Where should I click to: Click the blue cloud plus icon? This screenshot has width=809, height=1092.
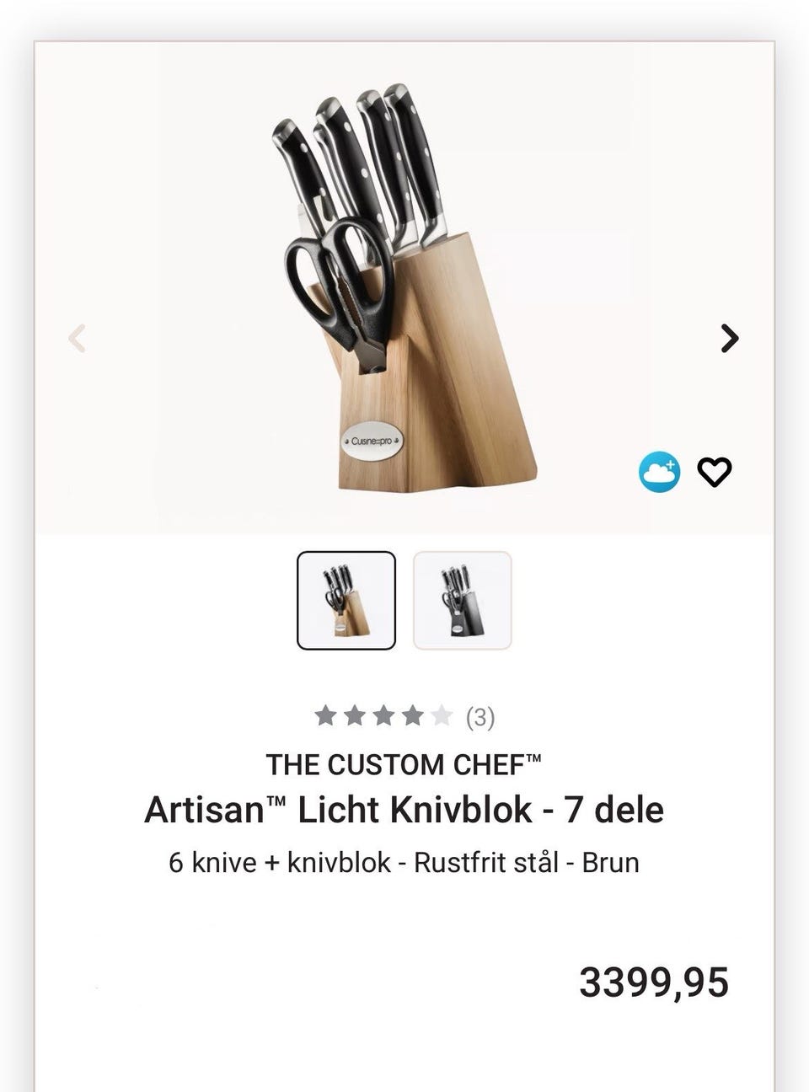pyautogui.click(x=659, y=472)
